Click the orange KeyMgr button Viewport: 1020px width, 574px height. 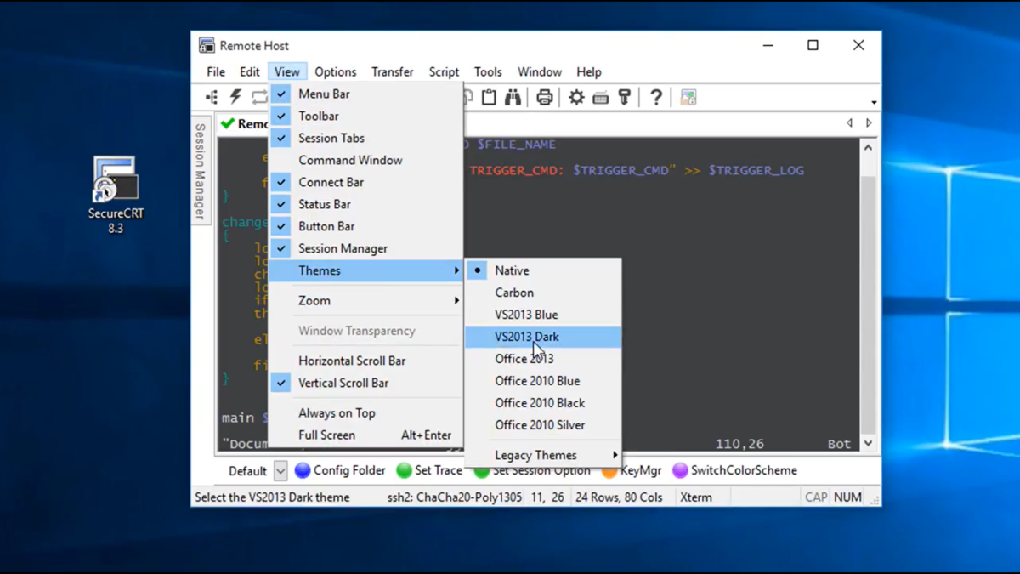(x=632, y=470)
